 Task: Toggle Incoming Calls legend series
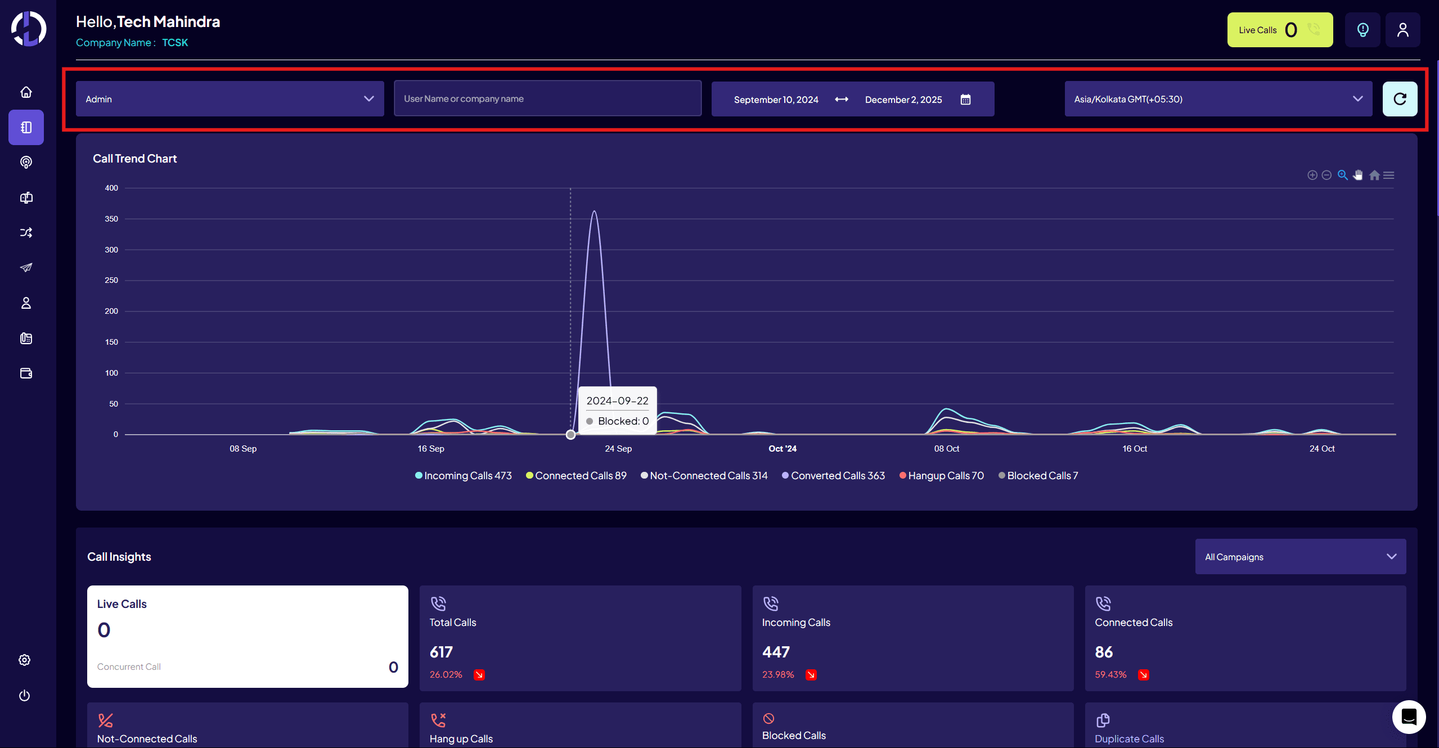tap(464, 476)
